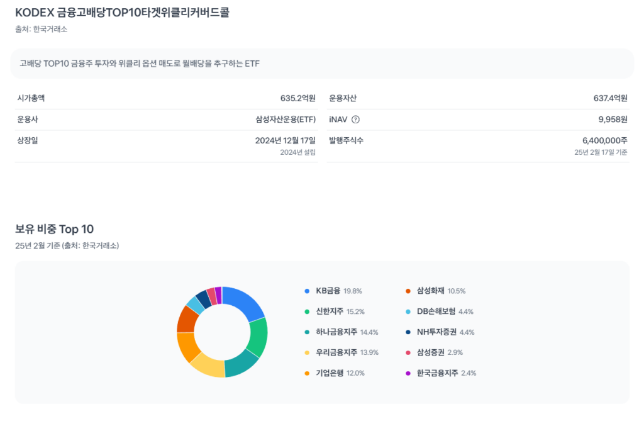Screen dimensions: 644x426
Task: Click the green 신한지주 legend dot
Action: (x=307, y=312)
